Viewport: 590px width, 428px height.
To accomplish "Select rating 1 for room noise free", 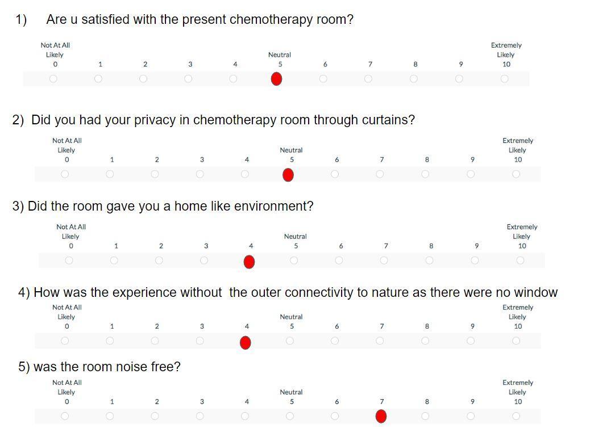I will click(110, 416).
